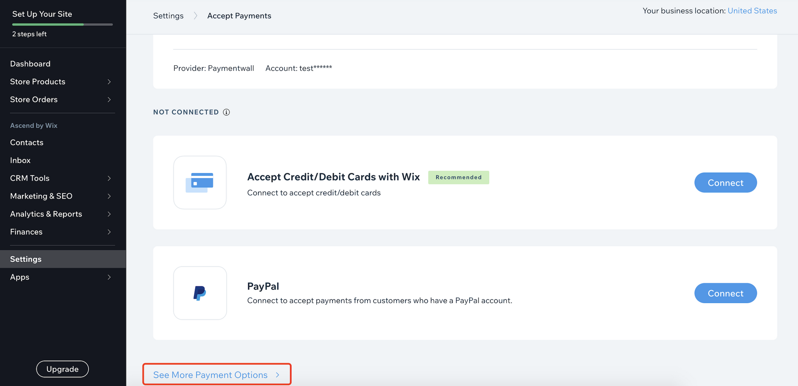Click the Accept Credit/Debit Cards with Wix title
798x386 pixels.
tap(334, 177)
